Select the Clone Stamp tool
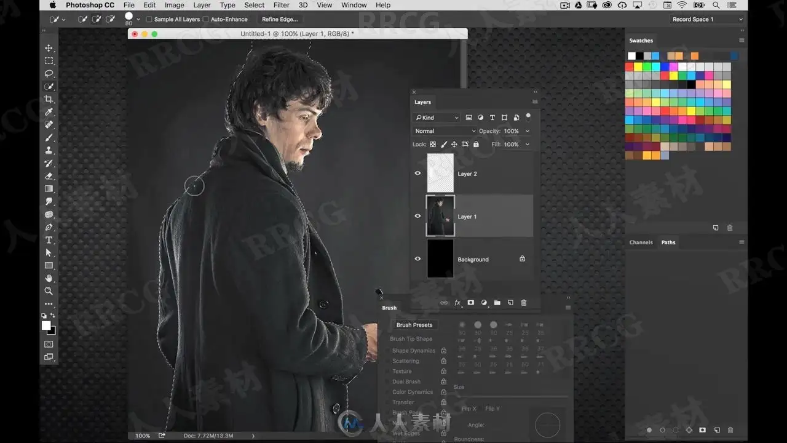Screen dimensions: 787x443 49,151
